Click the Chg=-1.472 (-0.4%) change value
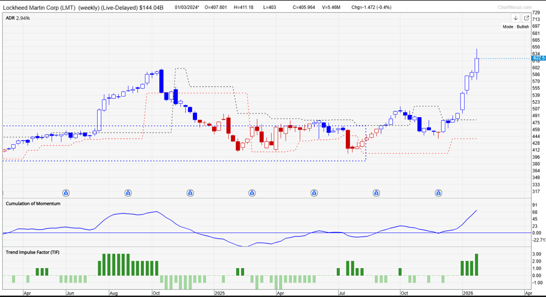Screen dimensions: 546x297 click(372, 7)
